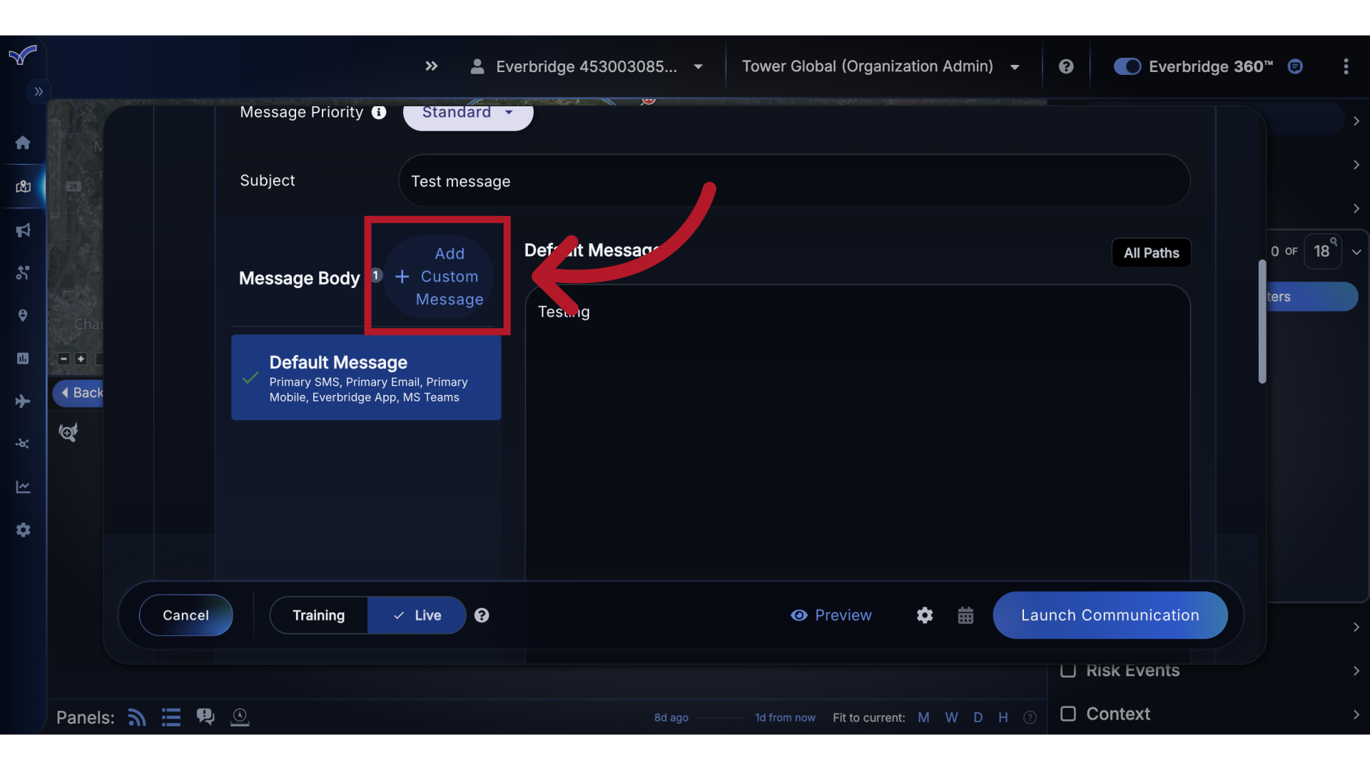Open sidebar Settings gear icon
The image size is (1370, 770).
click(x=23, y=530)
